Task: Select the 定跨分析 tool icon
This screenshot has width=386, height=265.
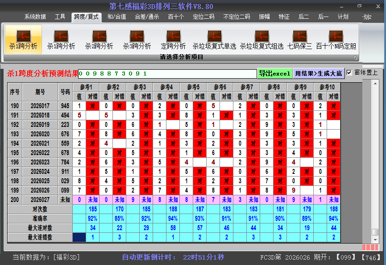Action: [173, 39]
